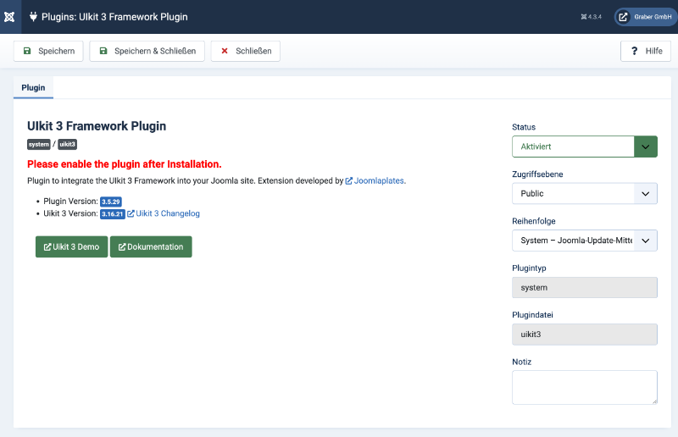Expand the Status dropdown showing Aktiviert
The image size is (678, 437).
pos(585,147)
